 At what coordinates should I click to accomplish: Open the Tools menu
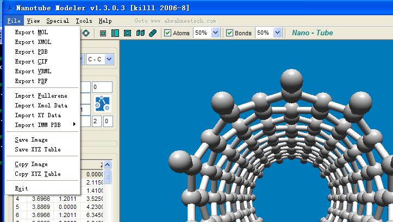point(84,21)
